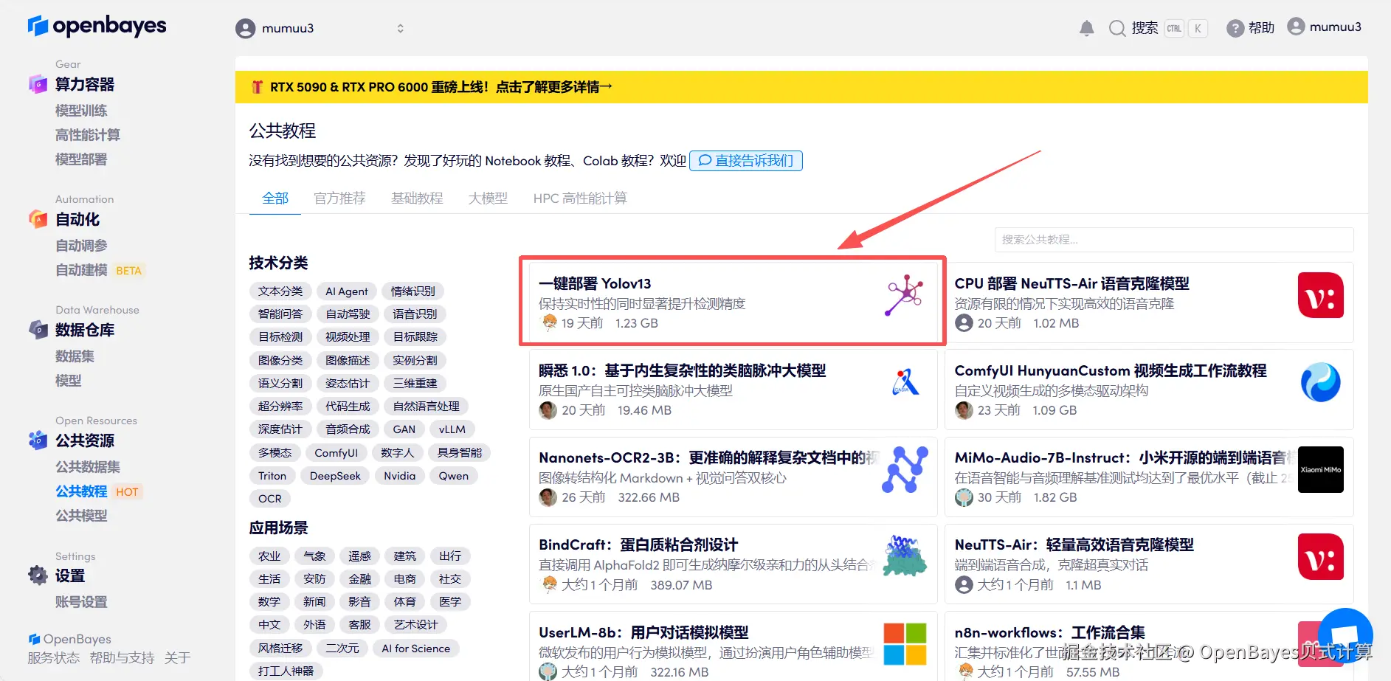
Task: Open the chat bubble icon at bottom right
Action: 1345,635
